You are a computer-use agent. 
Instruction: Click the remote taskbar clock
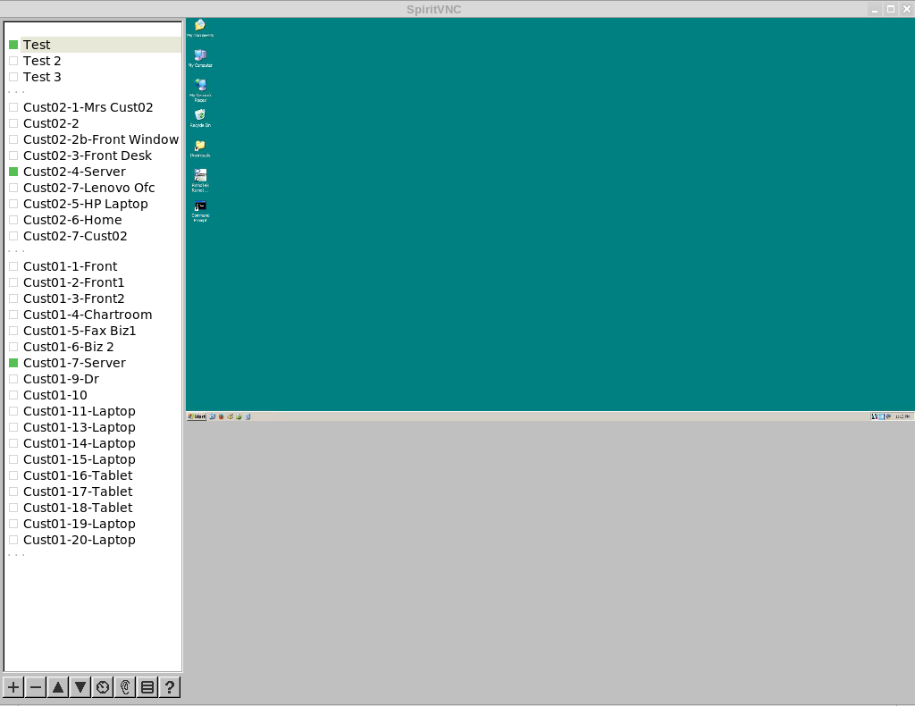(902, 416)
